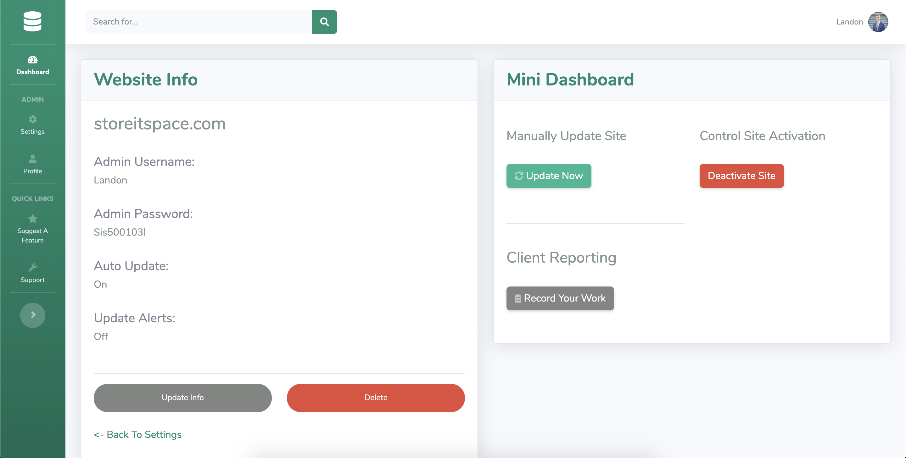The height and width of the screenshot is (458, 906).
Task: Click the Deactivate Site button
Action: coord(741,176)
